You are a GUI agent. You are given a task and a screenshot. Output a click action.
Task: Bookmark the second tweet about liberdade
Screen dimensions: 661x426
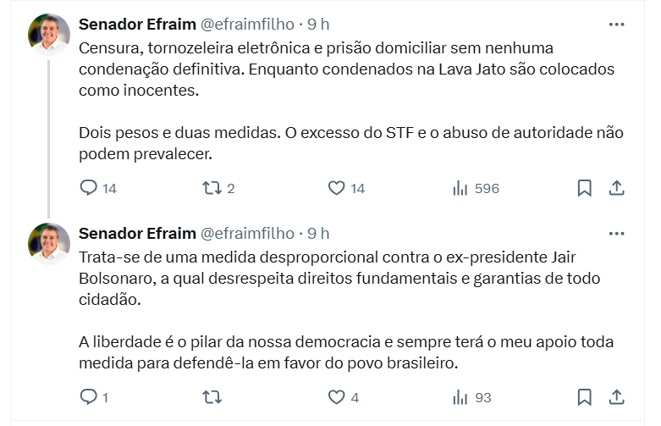tap(584, 396)
